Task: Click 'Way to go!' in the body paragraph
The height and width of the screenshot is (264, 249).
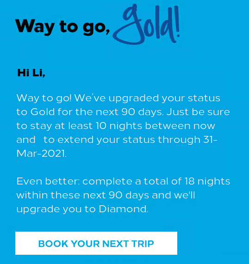Action: click(x=44, y=98)
